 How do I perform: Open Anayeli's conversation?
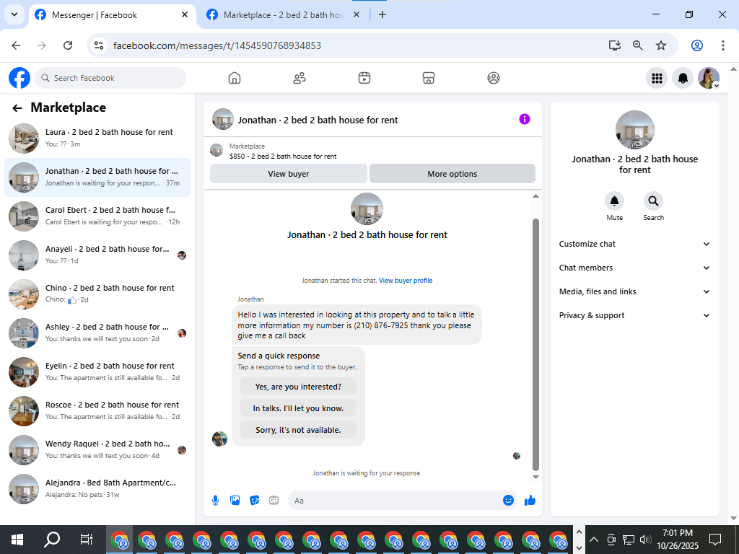coord(97,255)
